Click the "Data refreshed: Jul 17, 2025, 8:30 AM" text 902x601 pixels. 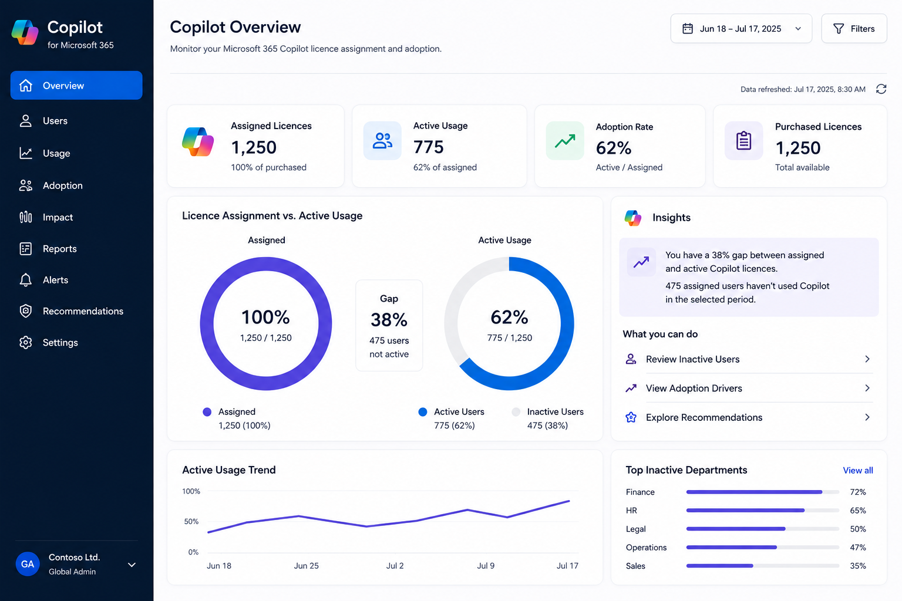click(803, 89)
